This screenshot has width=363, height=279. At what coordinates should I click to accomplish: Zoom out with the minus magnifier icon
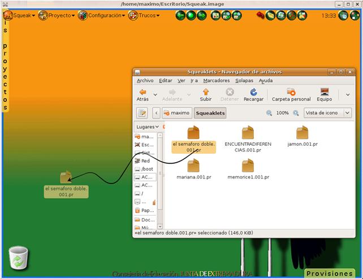point(269,113)
